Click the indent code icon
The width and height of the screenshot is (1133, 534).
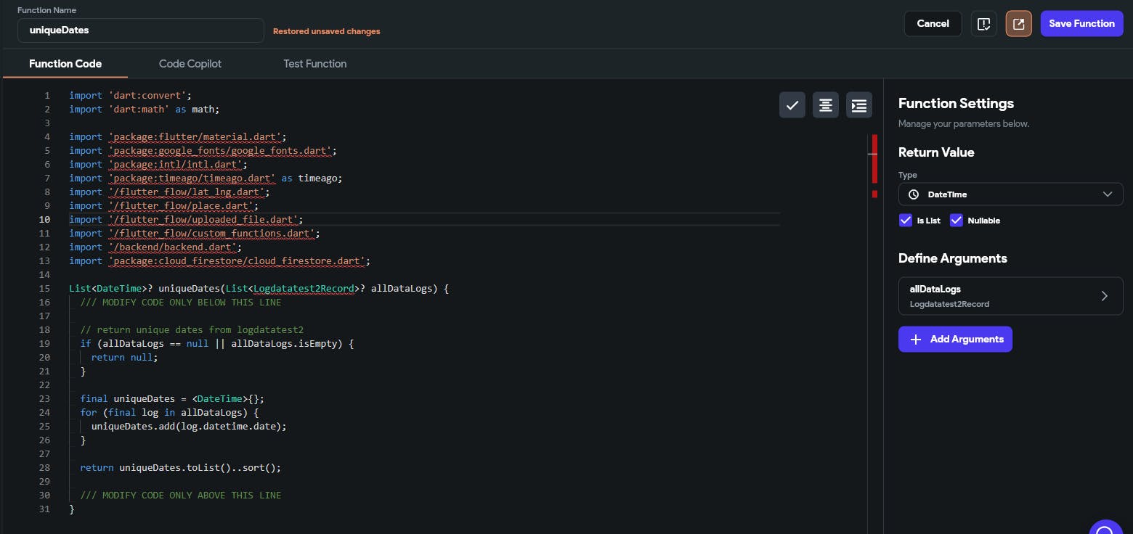[859, 105]
